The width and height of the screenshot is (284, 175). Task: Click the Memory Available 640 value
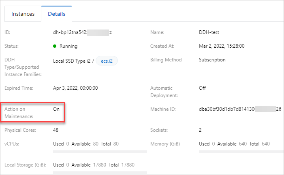coord(243,144)
